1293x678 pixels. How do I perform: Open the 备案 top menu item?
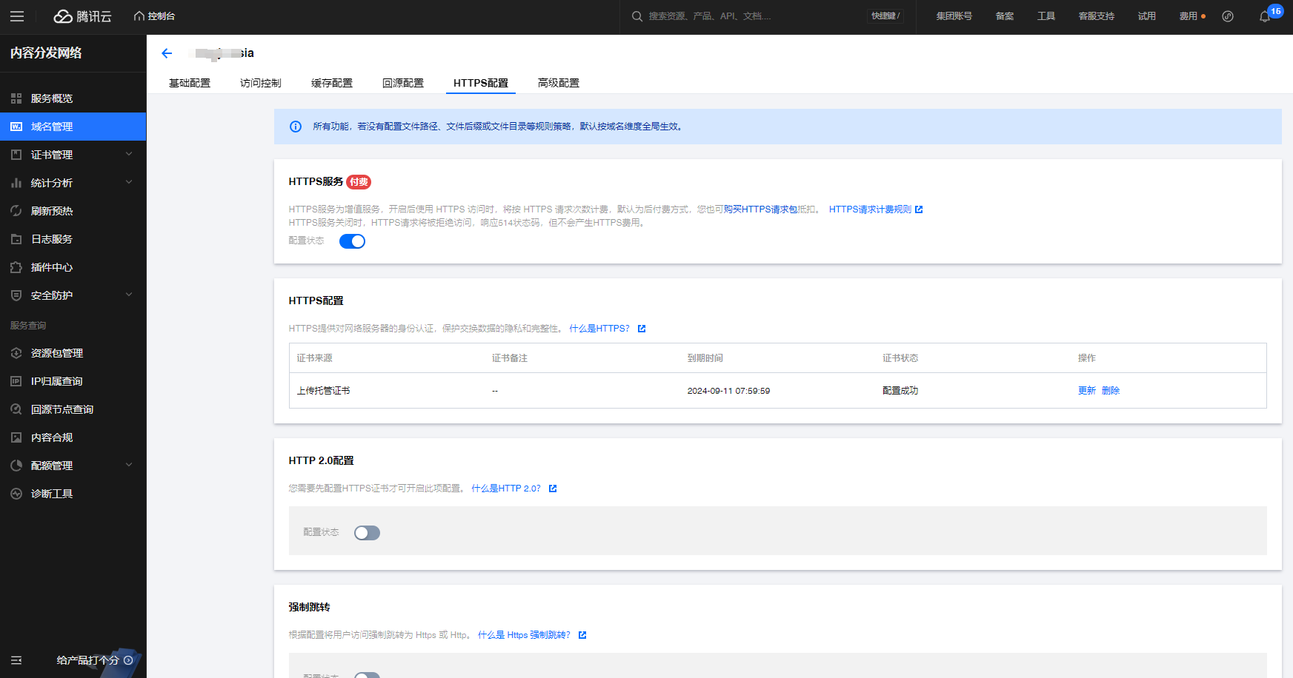coord(1005,16)
